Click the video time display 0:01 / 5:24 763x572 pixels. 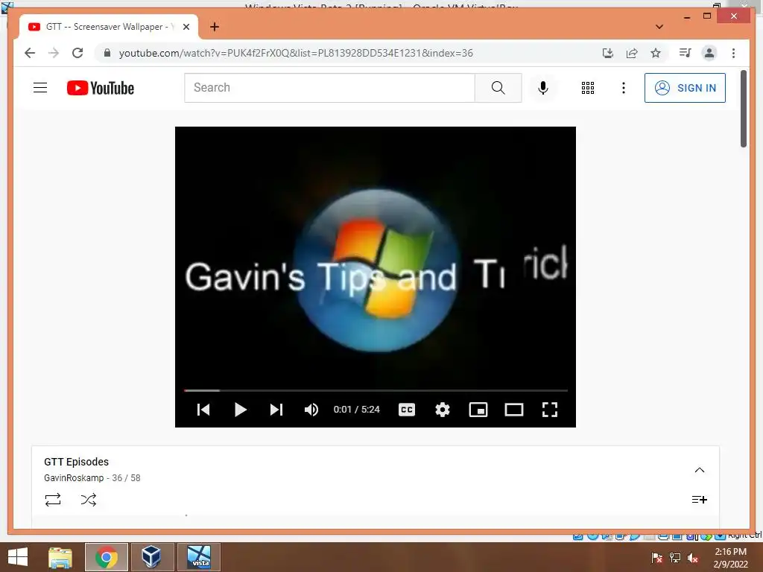coord(356,410)
